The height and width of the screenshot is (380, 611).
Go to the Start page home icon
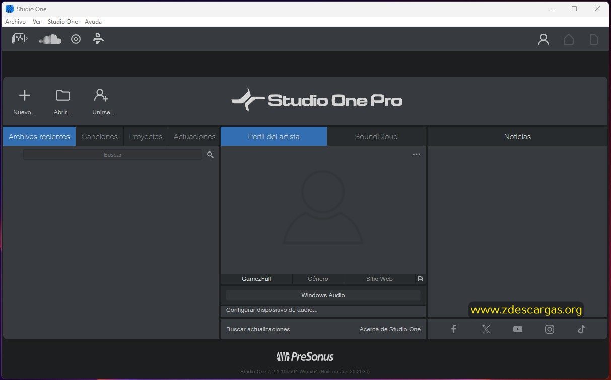click(569, 39)
